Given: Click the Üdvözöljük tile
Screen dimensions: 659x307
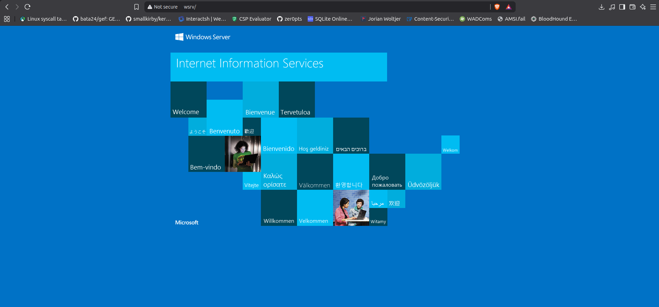Looking at the screenshot, I should point(423,172).
